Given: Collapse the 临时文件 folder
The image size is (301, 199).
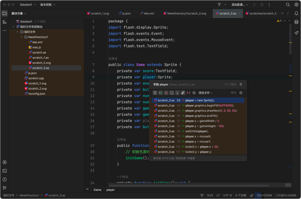Looking at the screenshot, I should (17, 32).
